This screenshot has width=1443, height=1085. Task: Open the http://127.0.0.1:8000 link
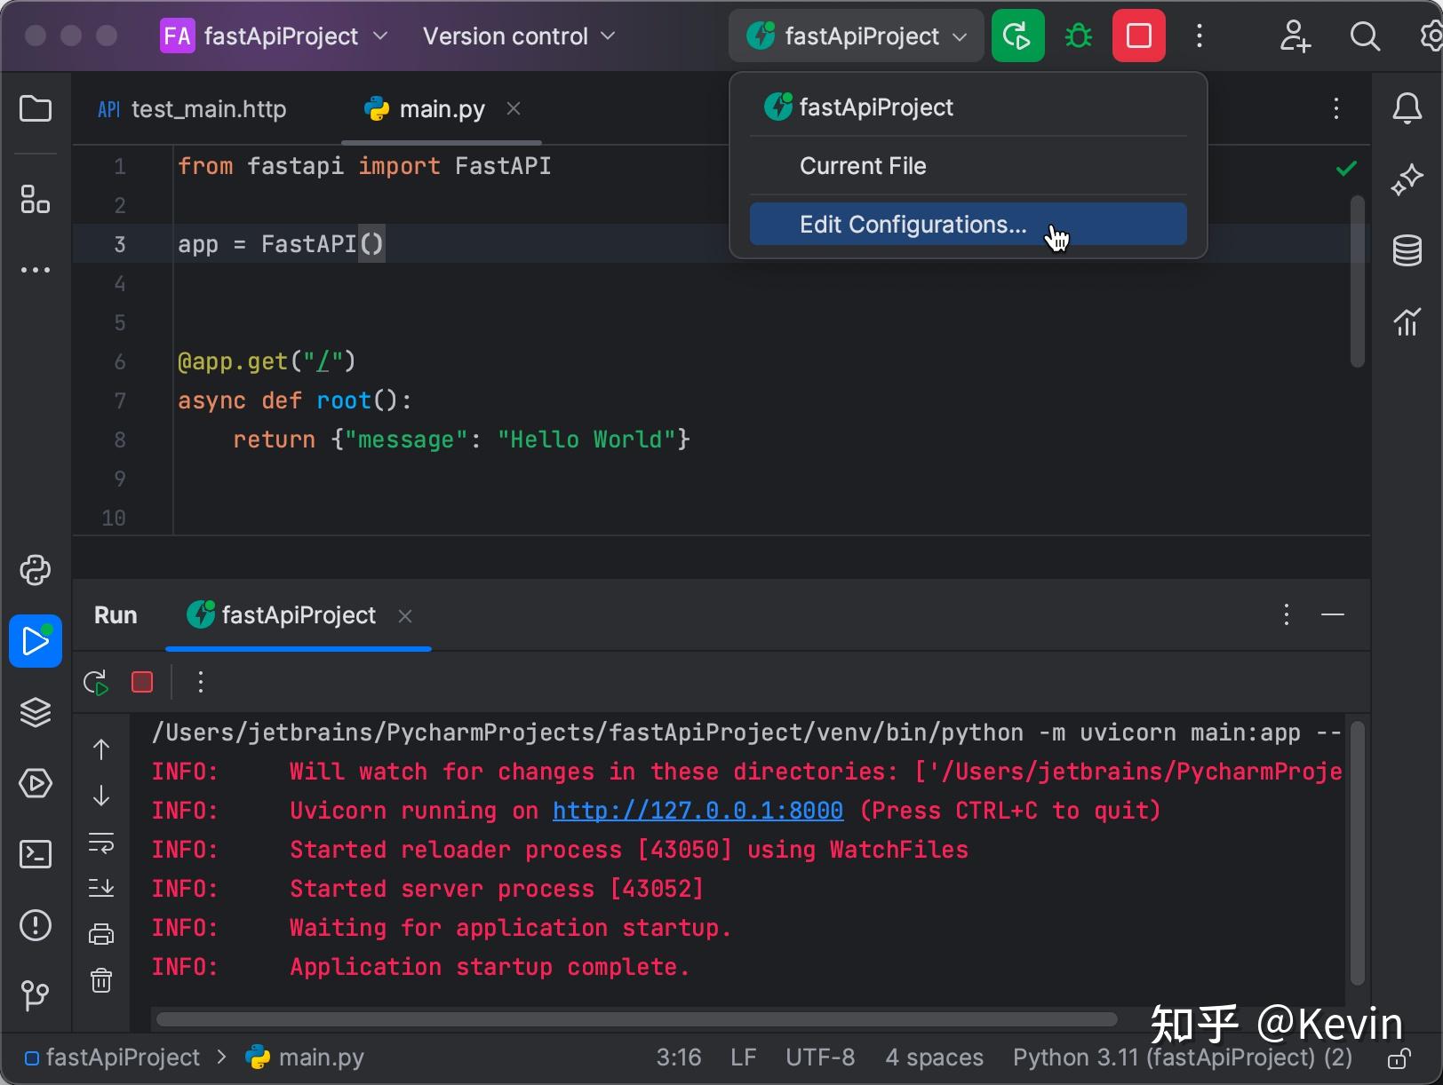697,810
